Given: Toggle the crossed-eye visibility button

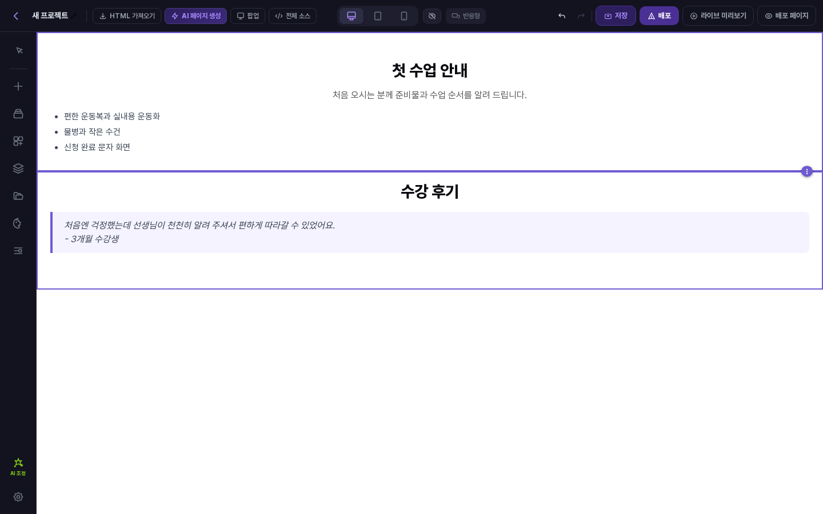Looking at the screenshot, I should pyautogui.click(x=432, y=16).
